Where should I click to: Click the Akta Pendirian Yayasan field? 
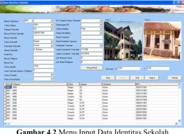point(92,41)
